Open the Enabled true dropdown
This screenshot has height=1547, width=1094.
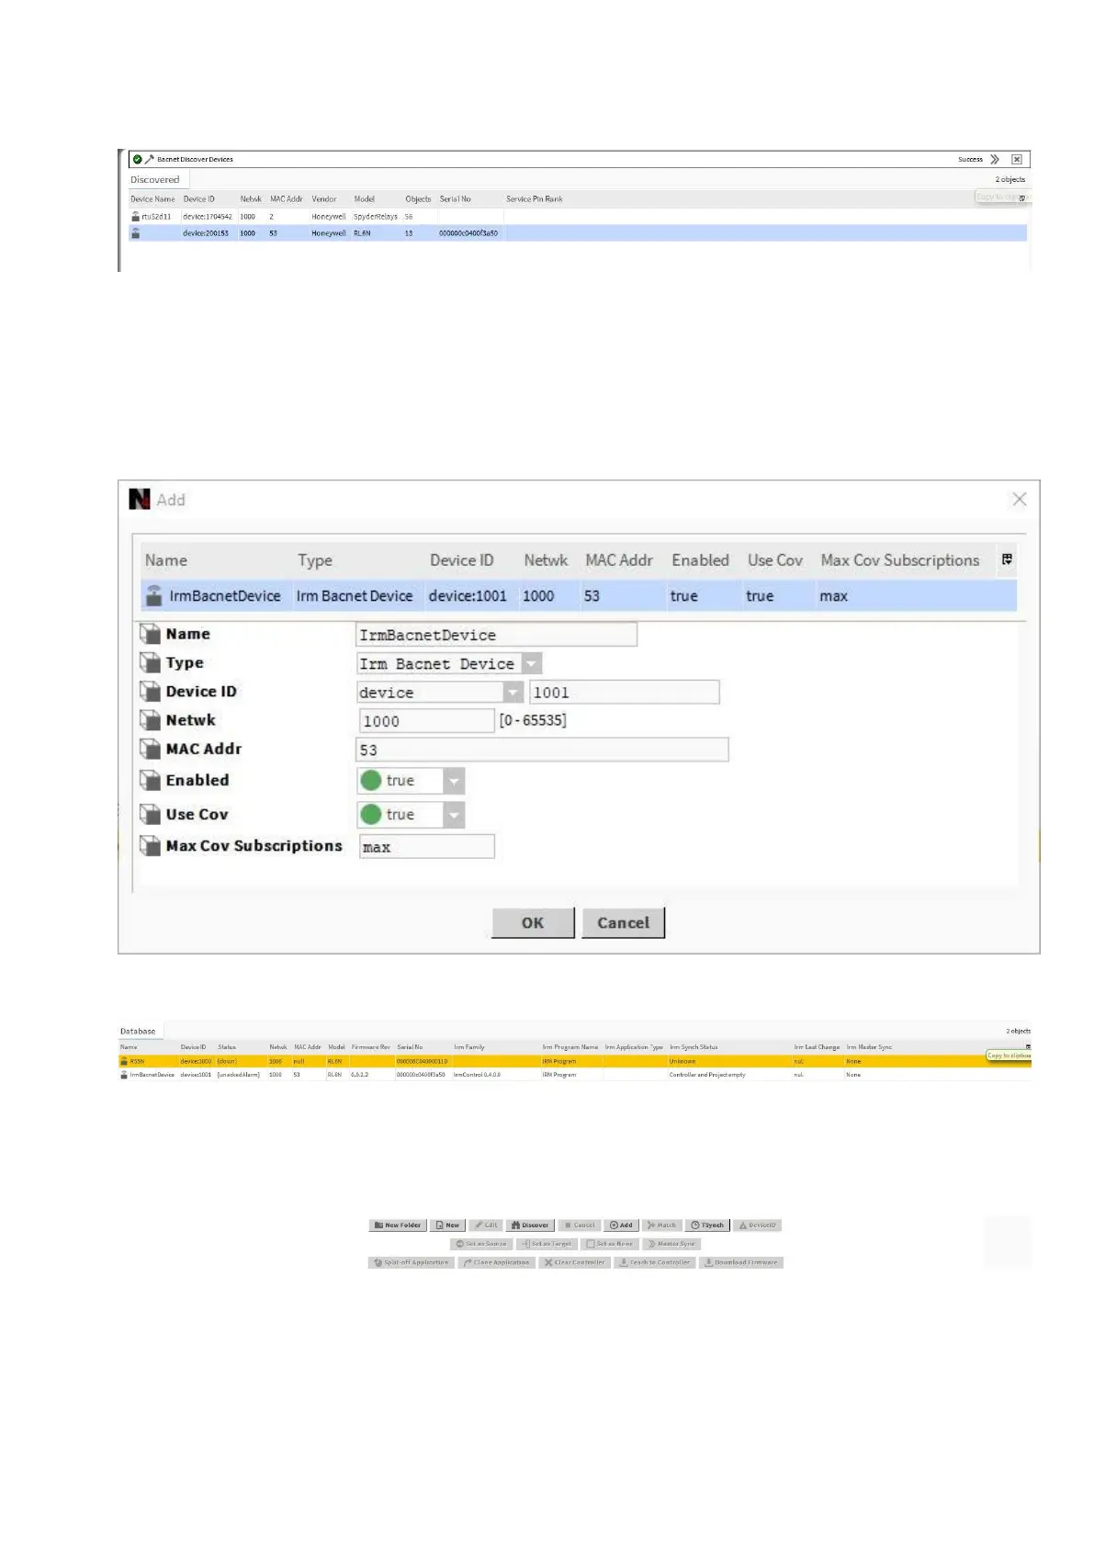(x=454, y=781)
